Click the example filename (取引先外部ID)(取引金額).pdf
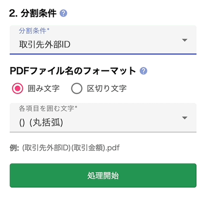The height and width of the screenshot is (198, 207). coord(71,148)
